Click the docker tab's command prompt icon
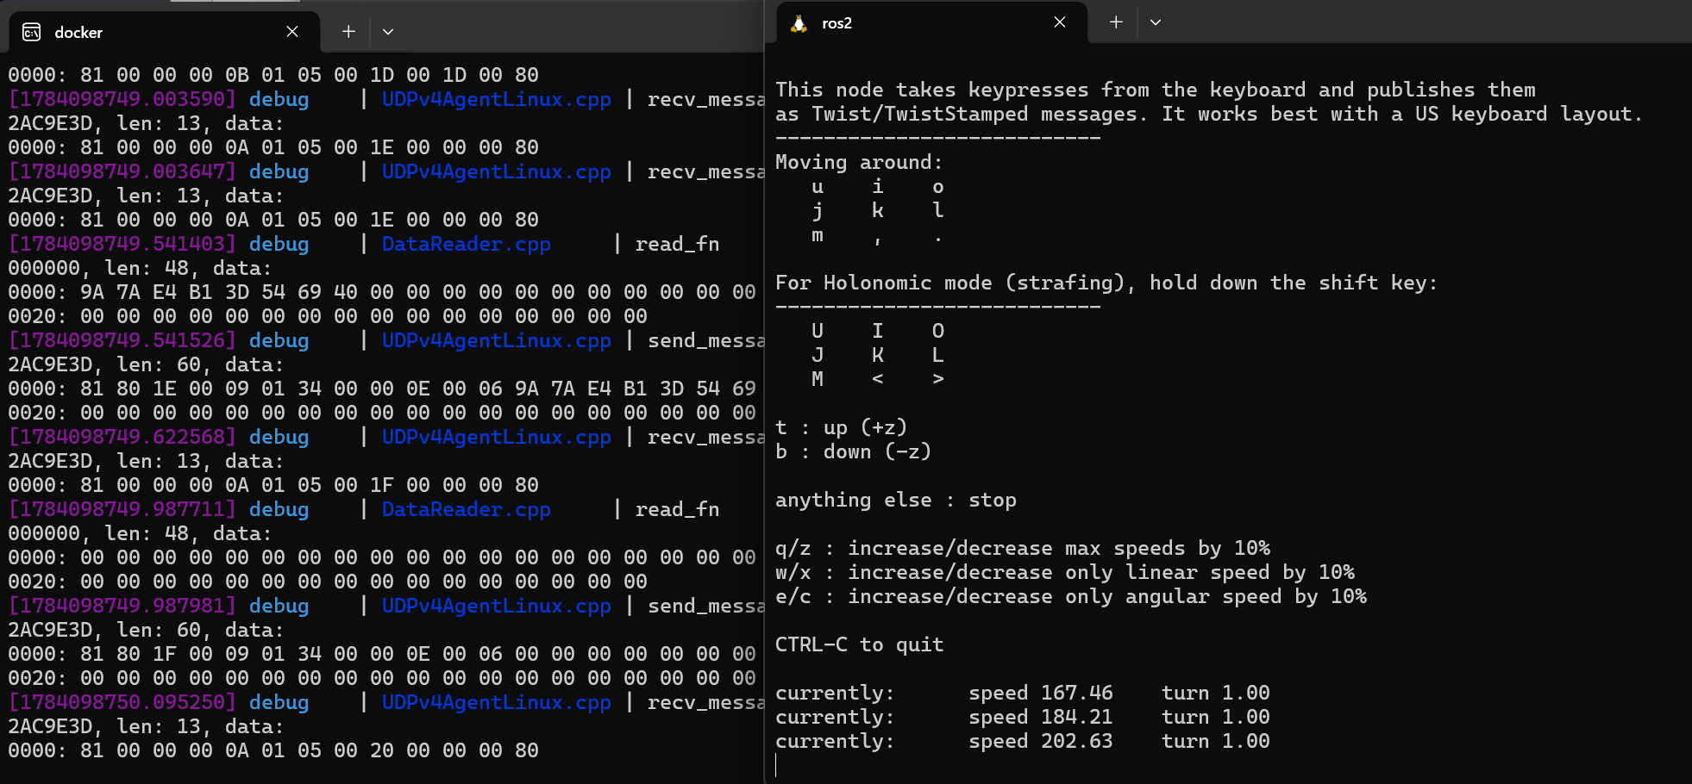The height and width of the screenshot is (784, 1692). 32,32
